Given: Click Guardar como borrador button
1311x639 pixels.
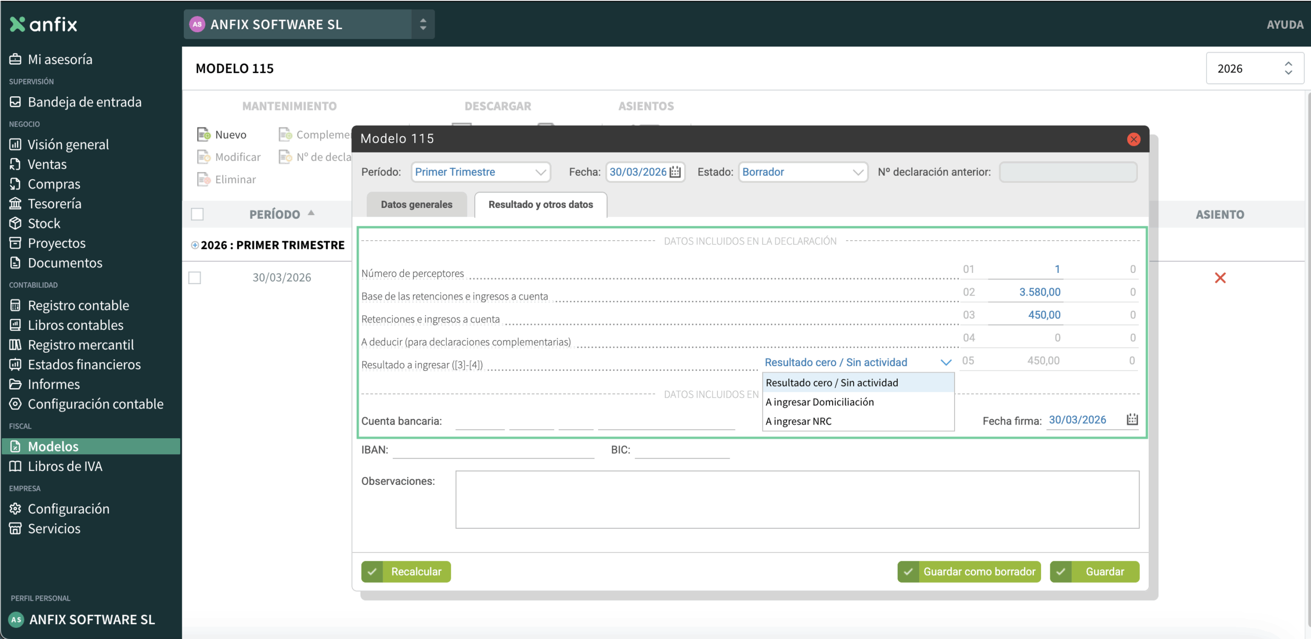Looking at the screenshot, I should point(969,571).
